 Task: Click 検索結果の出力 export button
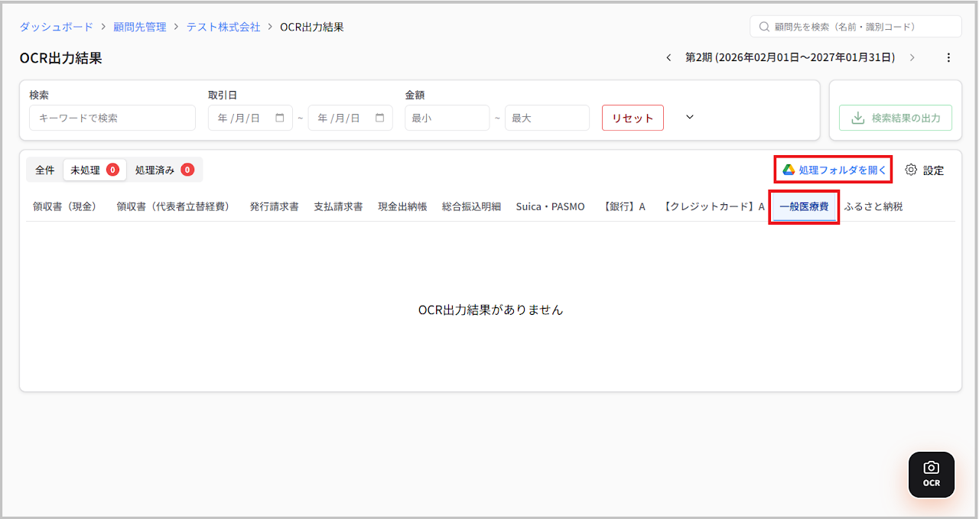pyautogui.click(x=896, y=118)
